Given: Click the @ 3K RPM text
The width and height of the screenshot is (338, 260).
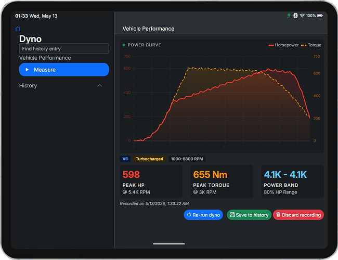Looking at the screenshot, I should coord(205,192).
